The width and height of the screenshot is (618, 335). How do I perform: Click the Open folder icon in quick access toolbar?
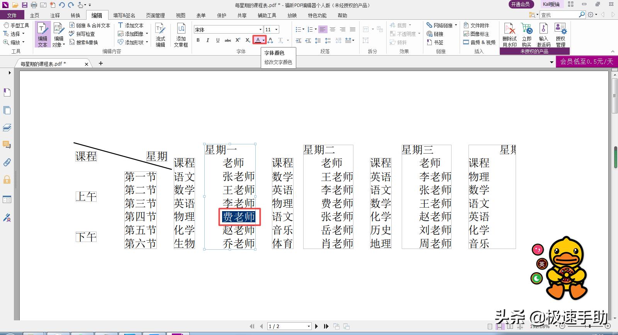[x=15, y=5]
